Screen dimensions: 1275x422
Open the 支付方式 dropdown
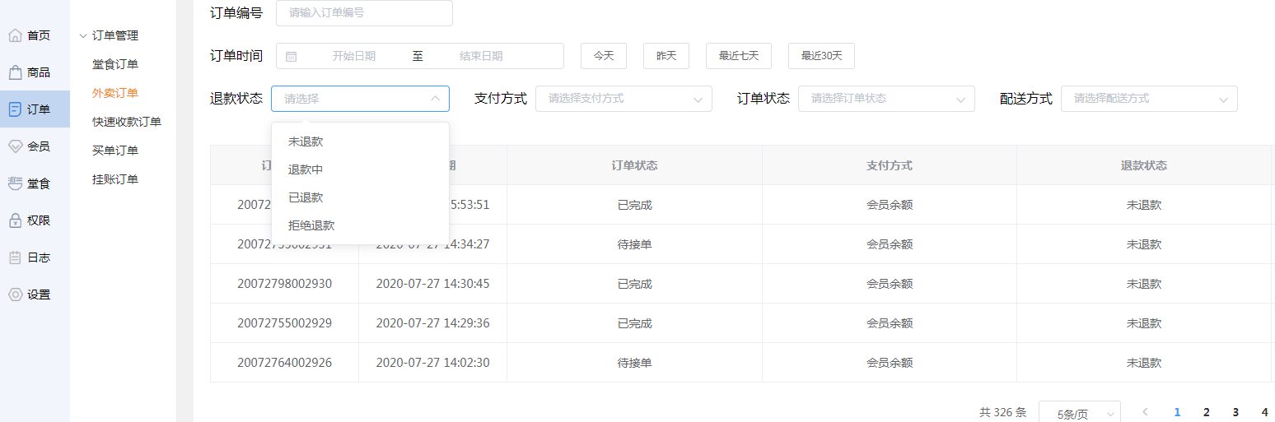pyautogui.click(x=623, y=99)
